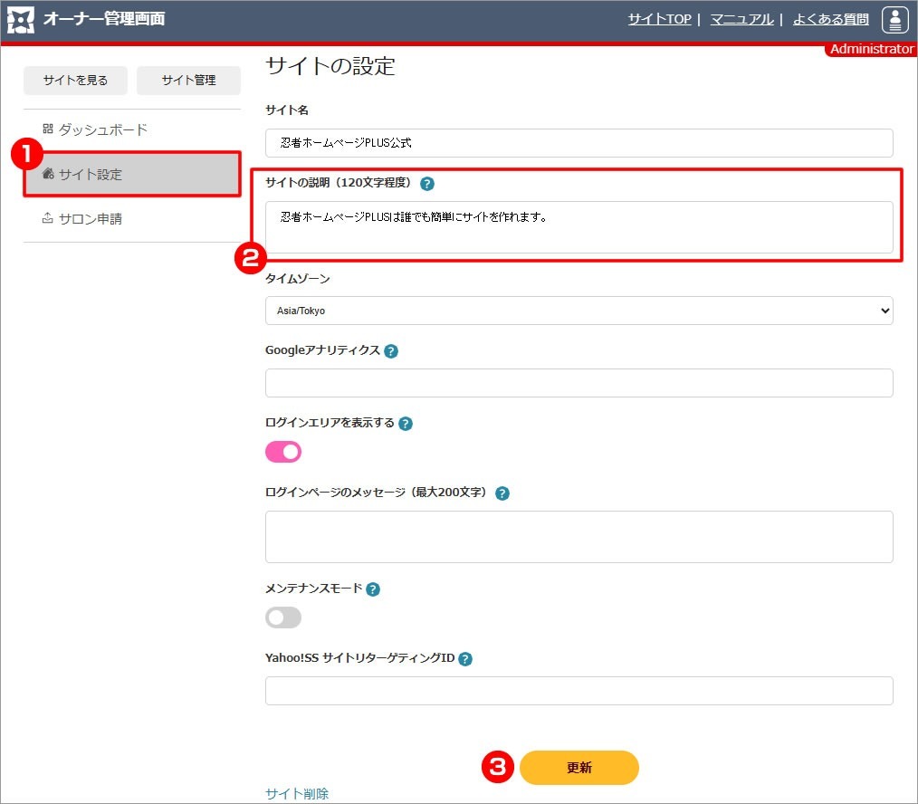This screenshot has height=804, width=918.
Task: Click the サイト管理 button
Action: (x=188, y=81)
